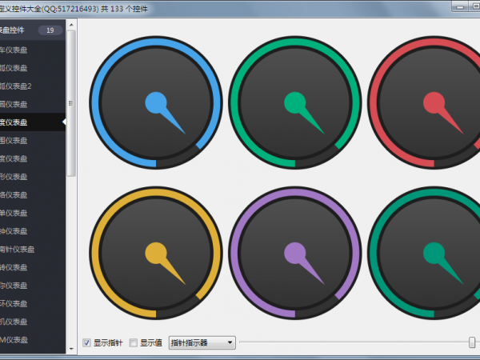Click the yellow gauge dial
Screen dimensions: 480x360
point(156,253)
